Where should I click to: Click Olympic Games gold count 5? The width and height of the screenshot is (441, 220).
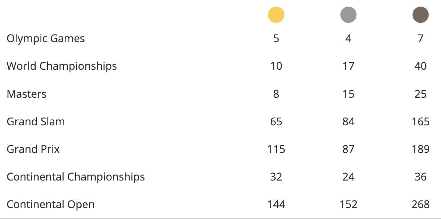click(x=276, y=39)
